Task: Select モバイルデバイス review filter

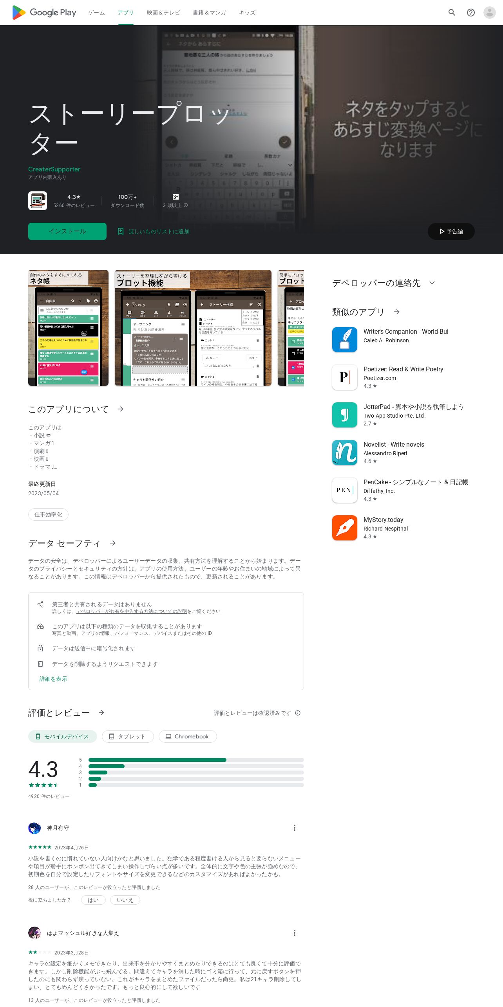Action: [63, 736]
